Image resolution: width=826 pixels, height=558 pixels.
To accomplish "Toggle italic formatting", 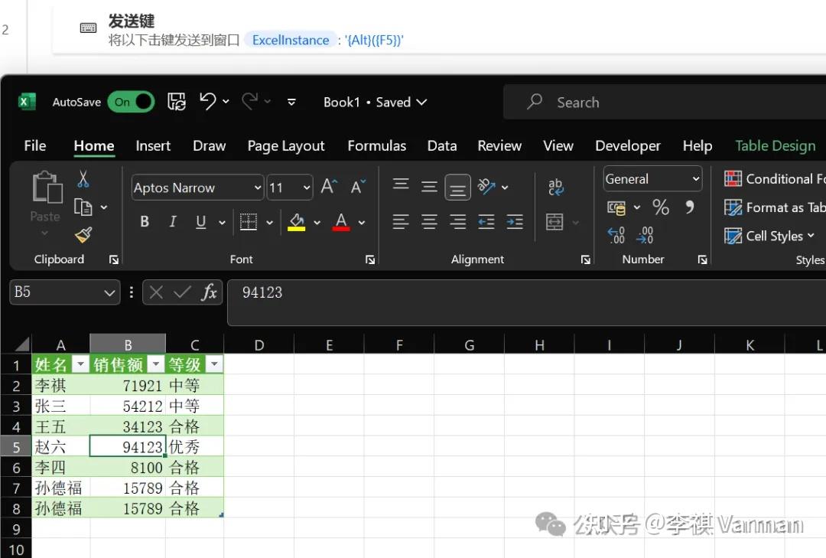I will (x=173, y=222).
